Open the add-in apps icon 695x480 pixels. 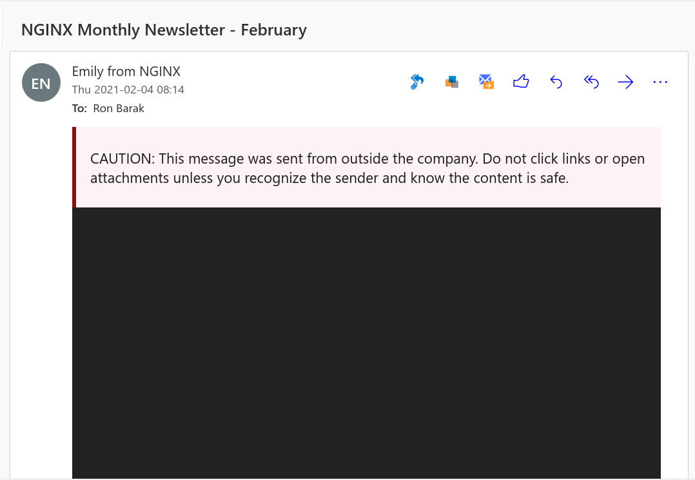(x=451, y=82)
